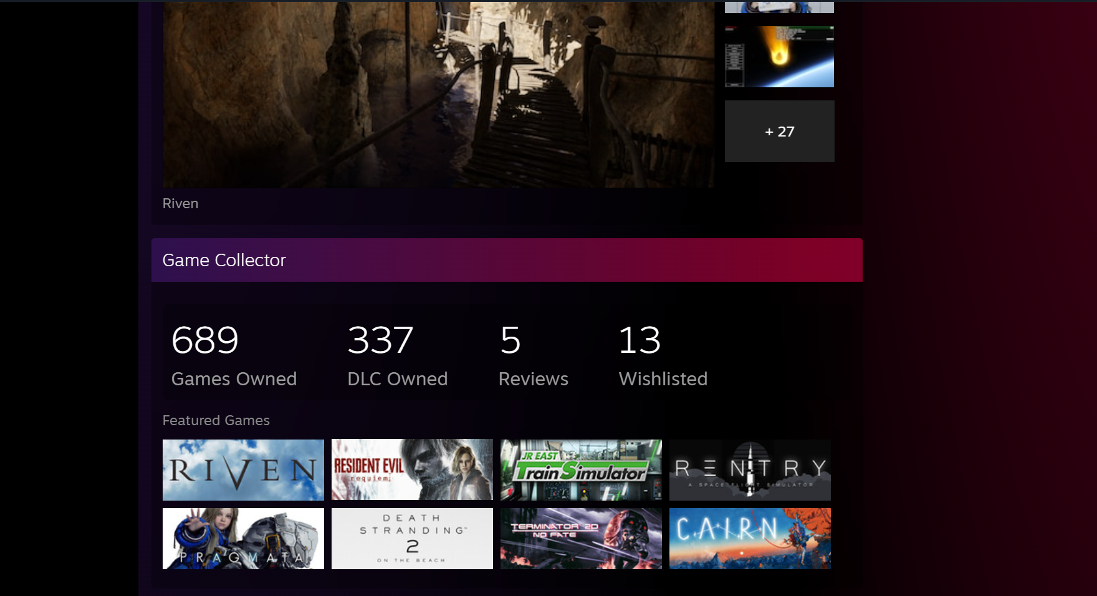Click the Featured Games label
Viewport: 1097px width, 596px height.
(216, 421)
